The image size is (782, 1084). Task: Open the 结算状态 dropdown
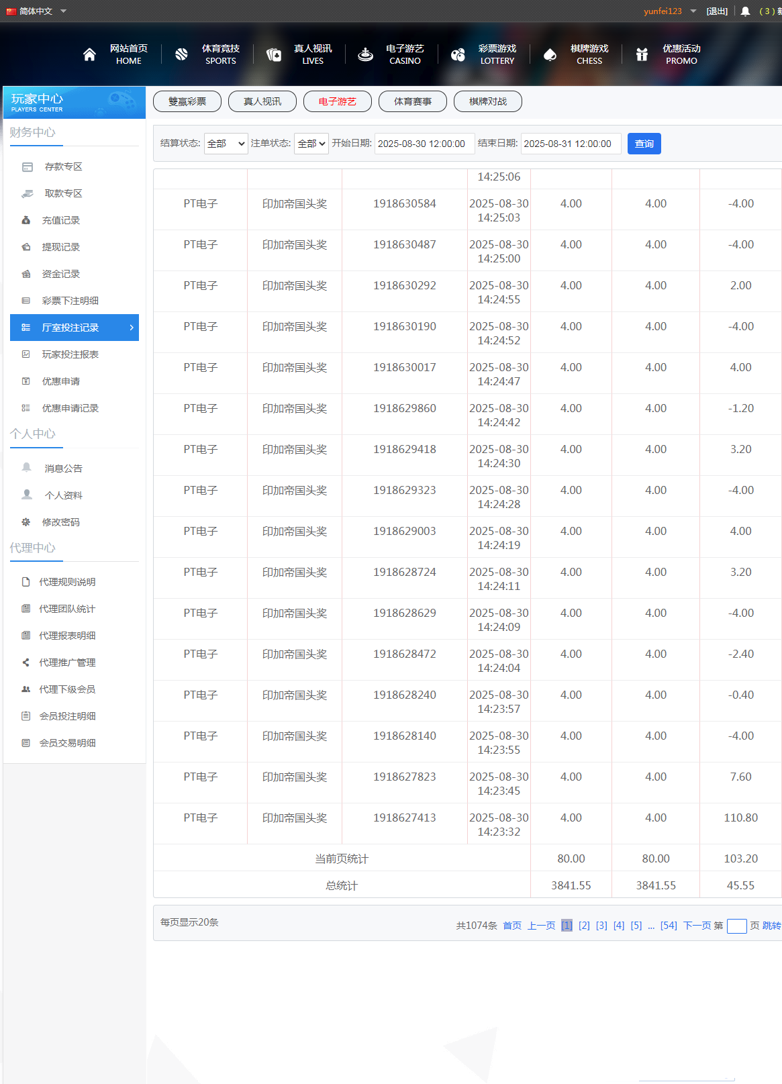226,144
